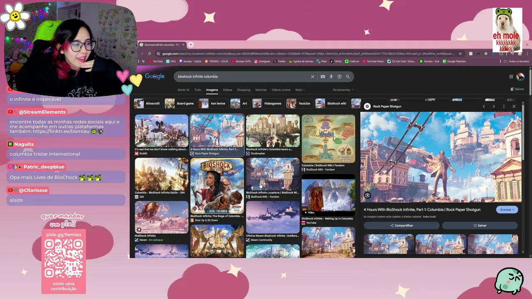Image resolution: width=532 pixels, height=299 pixels.
Task: Switch to Tudo results tab
Action: [x=198, y=90]
